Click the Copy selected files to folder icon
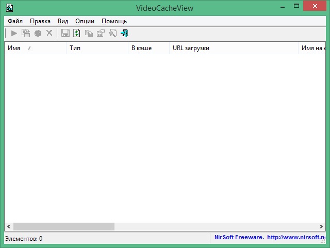The width and height of the screenshot is (330, 248). coord(26,34)
